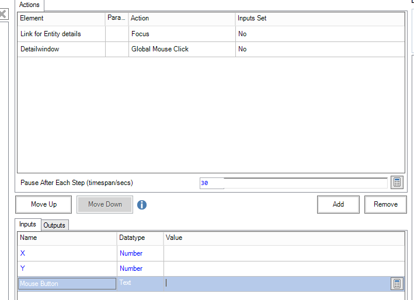This screenshot has width=414, height=300.
Task: Open calculator icon in Mouse Button row
Action: coord(397,284)
